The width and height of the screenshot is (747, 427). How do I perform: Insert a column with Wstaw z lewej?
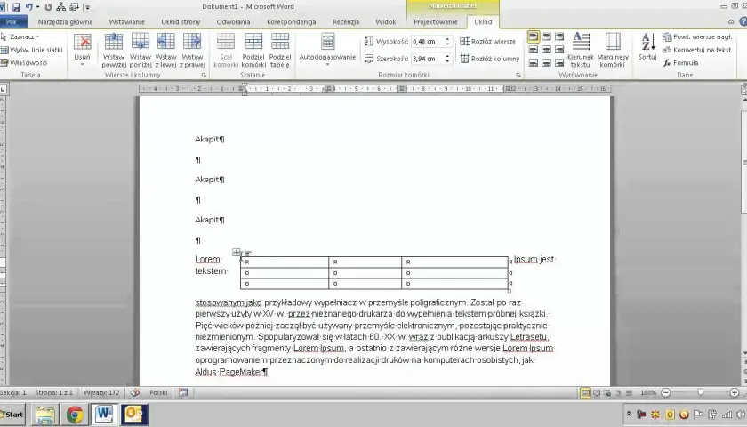[x=165, y=50]
